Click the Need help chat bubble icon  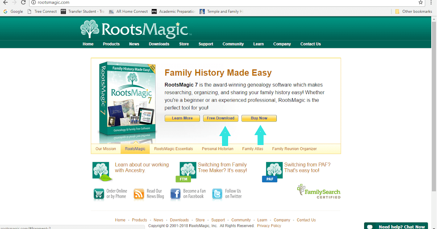(370, 226)
